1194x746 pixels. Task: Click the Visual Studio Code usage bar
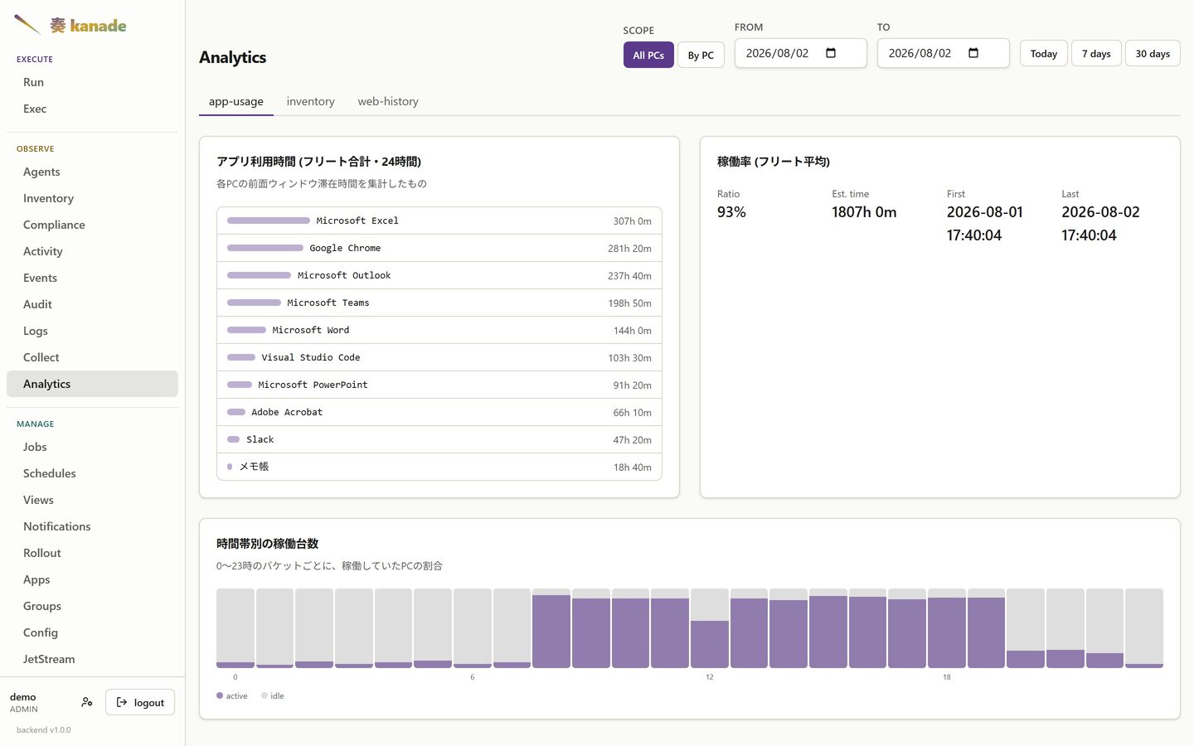click(241, 357)
